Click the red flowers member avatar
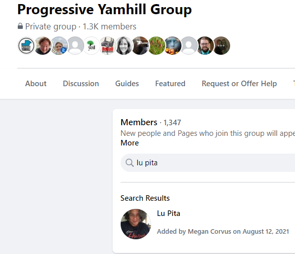Screen dimensions: 295x254 click(x=156, y=46)
